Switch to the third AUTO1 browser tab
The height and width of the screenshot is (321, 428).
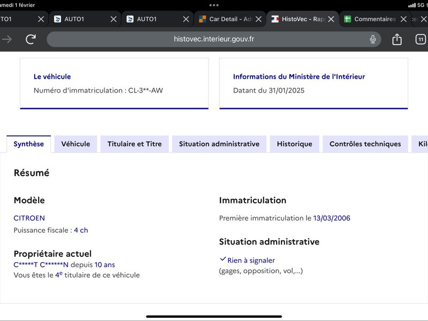(157, 19)
